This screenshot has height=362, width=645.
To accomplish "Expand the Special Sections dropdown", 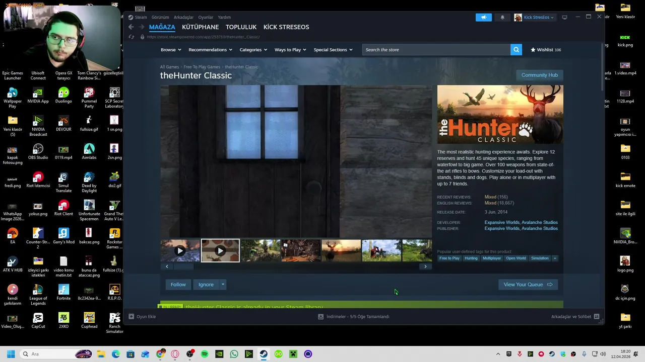I will [333, 50].
